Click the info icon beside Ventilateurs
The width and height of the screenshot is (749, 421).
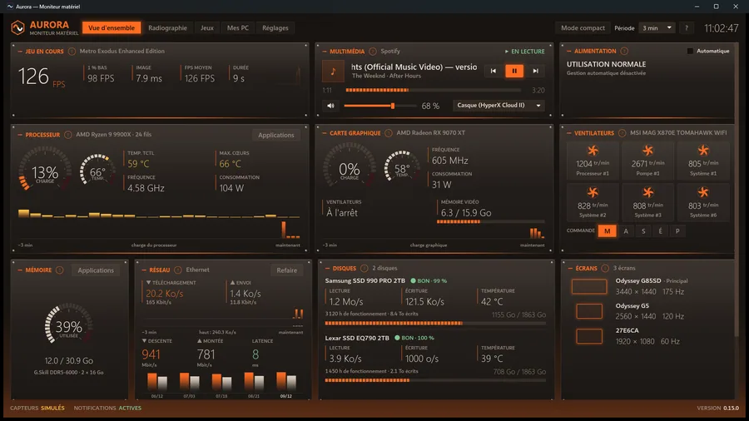(622, 132)
